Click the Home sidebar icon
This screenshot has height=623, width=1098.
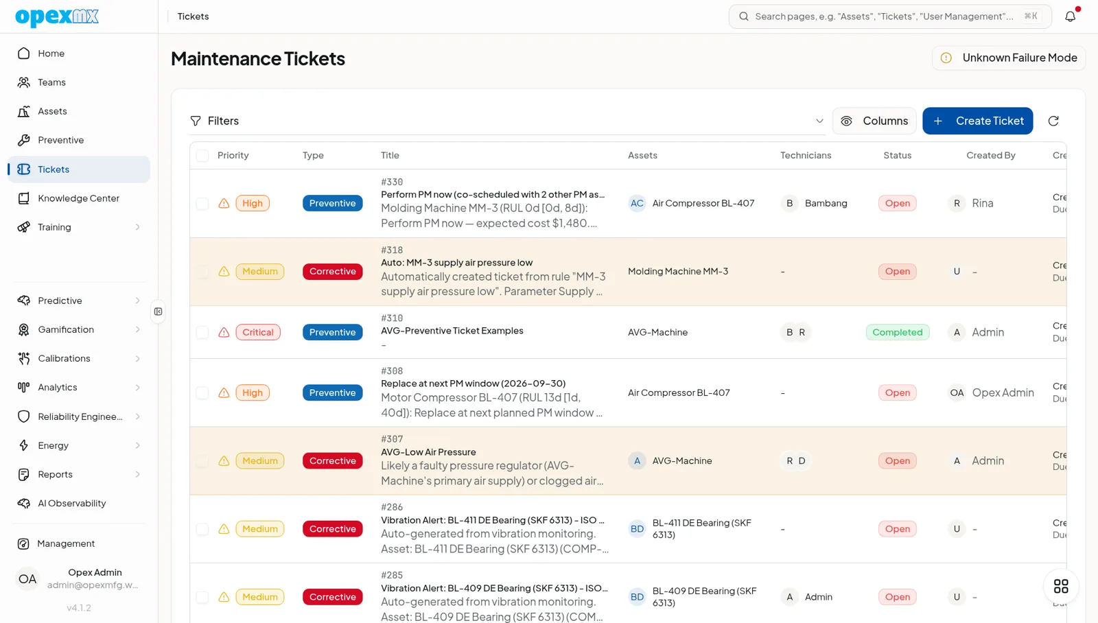tap(24, 54)
